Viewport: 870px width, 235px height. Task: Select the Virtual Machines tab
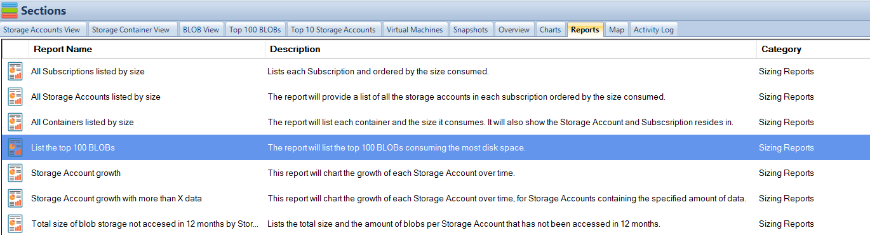[415, 29]
